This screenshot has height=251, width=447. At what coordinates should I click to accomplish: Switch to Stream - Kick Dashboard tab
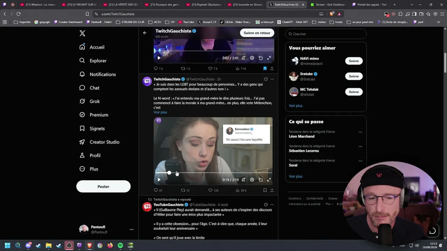(x=328, y=5)
